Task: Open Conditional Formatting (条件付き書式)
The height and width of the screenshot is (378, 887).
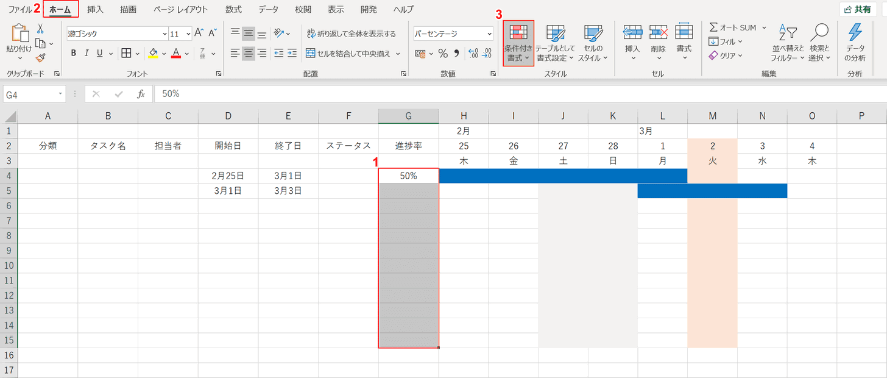Action: tap(518, 43)
